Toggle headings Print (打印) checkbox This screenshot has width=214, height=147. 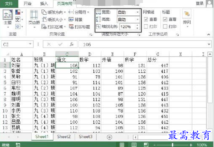[x=165, y=26]
